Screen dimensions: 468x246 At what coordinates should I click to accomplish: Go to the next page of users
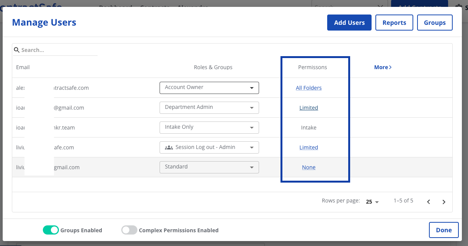[x=444, y=201]
